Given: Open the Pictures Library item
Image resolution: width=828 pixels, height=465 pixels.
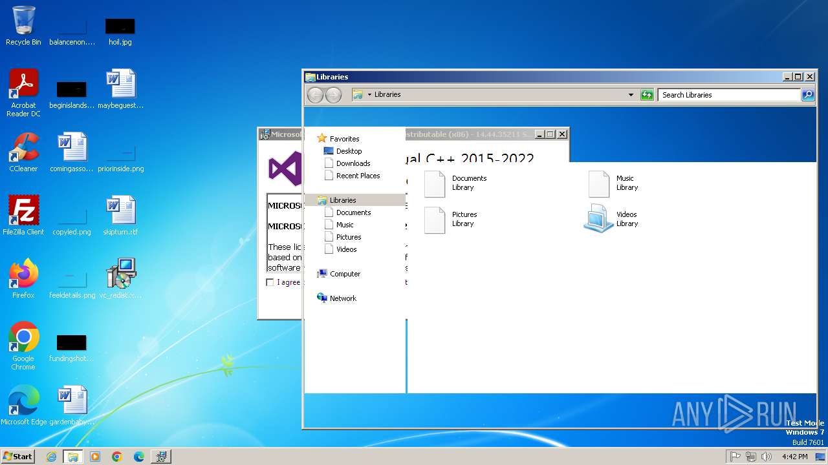Looking at the screenshot, I should pyautogui.click(x=451, y=220).
